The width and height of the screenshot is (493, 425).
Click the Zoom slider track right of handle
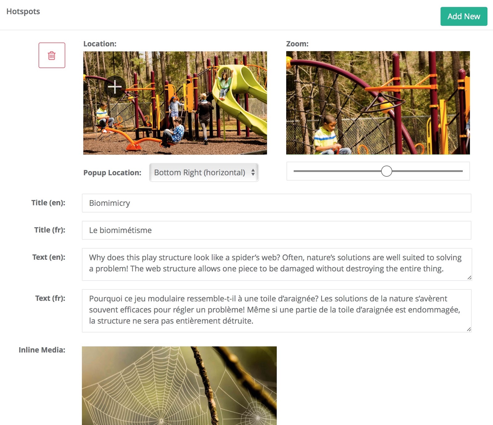point(428,171)
